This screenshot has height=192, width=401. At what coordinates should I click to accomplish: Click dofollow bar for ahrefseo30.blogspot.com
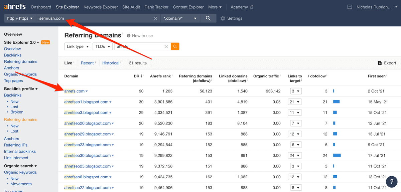click(x=337, y=155)
